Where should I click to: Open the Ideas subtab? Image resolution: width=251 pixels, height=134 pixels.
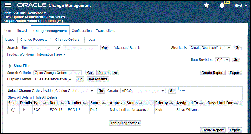pyautogui.click(x=92, y=40)
